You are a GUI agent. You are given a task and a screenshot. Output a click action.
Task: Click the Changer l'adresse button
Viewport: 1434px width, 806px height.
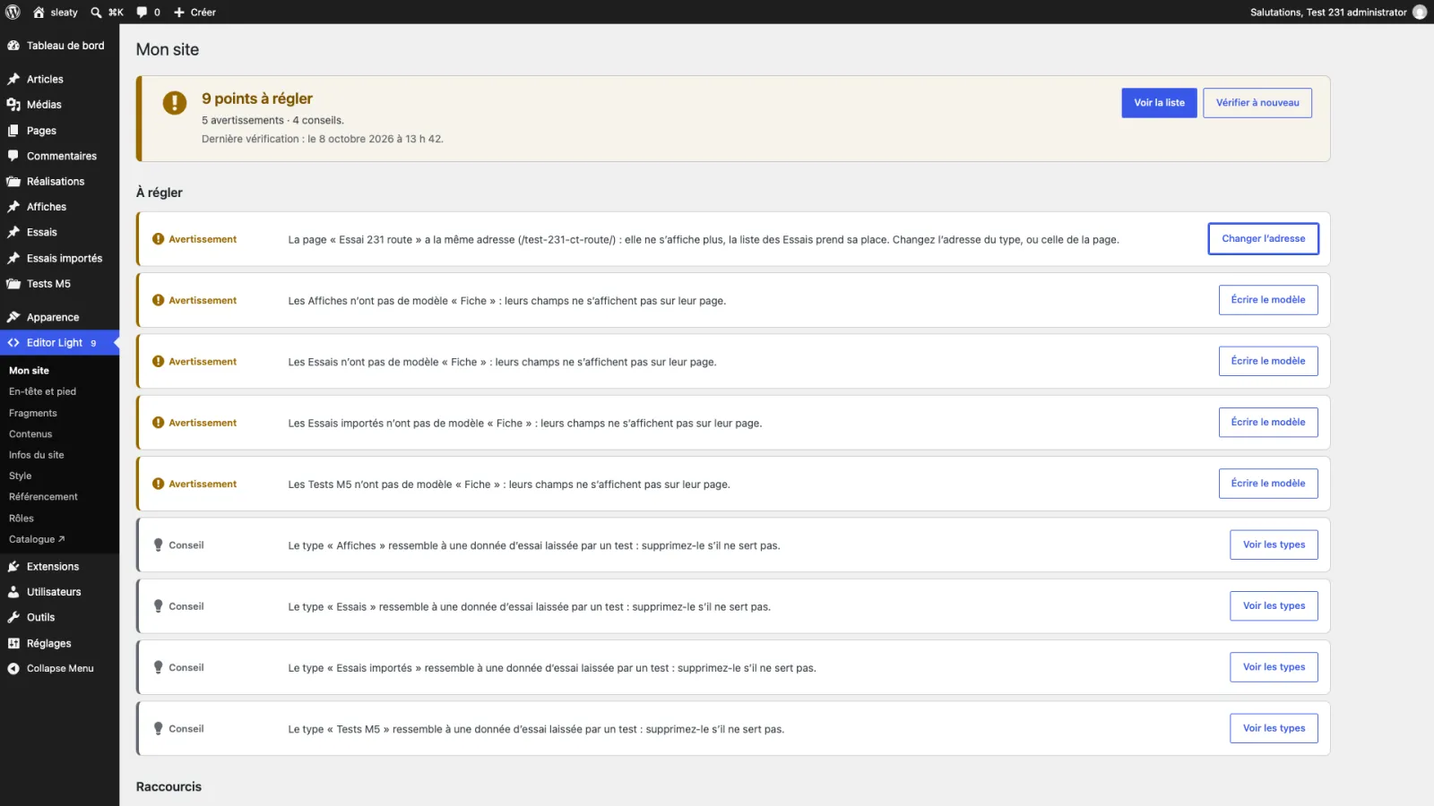pyautogui.click(x=1263, y=239)
